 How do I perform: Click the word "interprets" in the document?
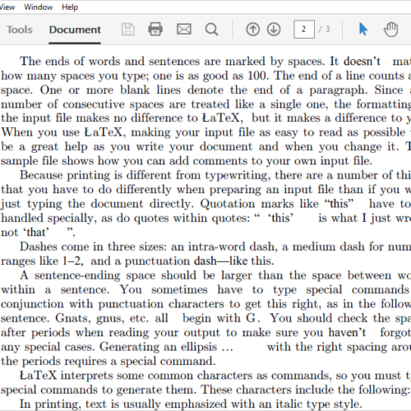point(86,376)
